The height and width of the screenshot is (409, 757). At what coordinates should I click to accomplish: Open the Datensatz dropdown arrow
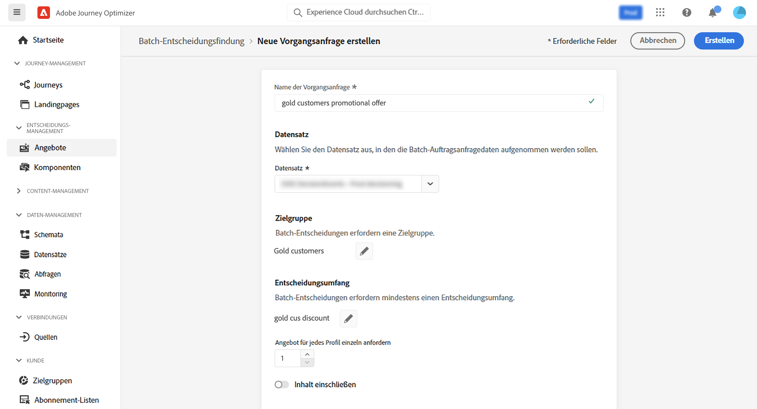[430, 184]
